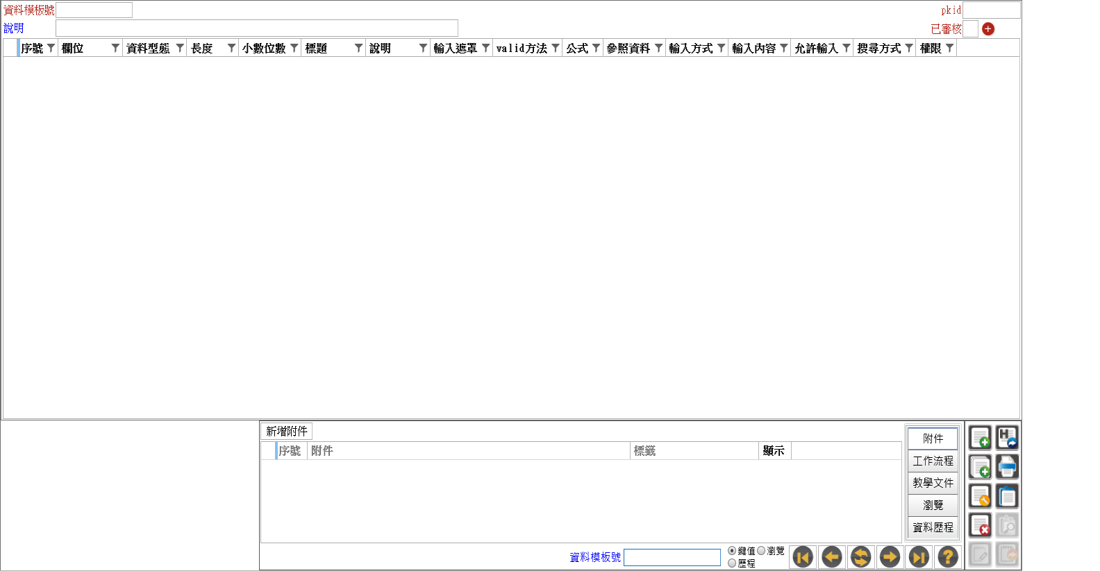Select the 歷程 radio button
The width and height of the screenshot is (1100, 571).
point(732,563)
